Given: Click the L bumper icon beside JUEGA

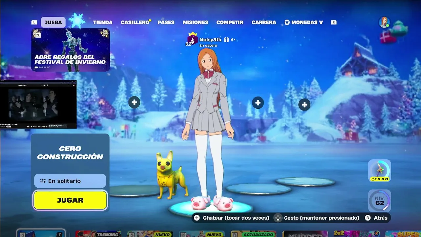Looking at the screenshot, I should [x=34, y=22].
